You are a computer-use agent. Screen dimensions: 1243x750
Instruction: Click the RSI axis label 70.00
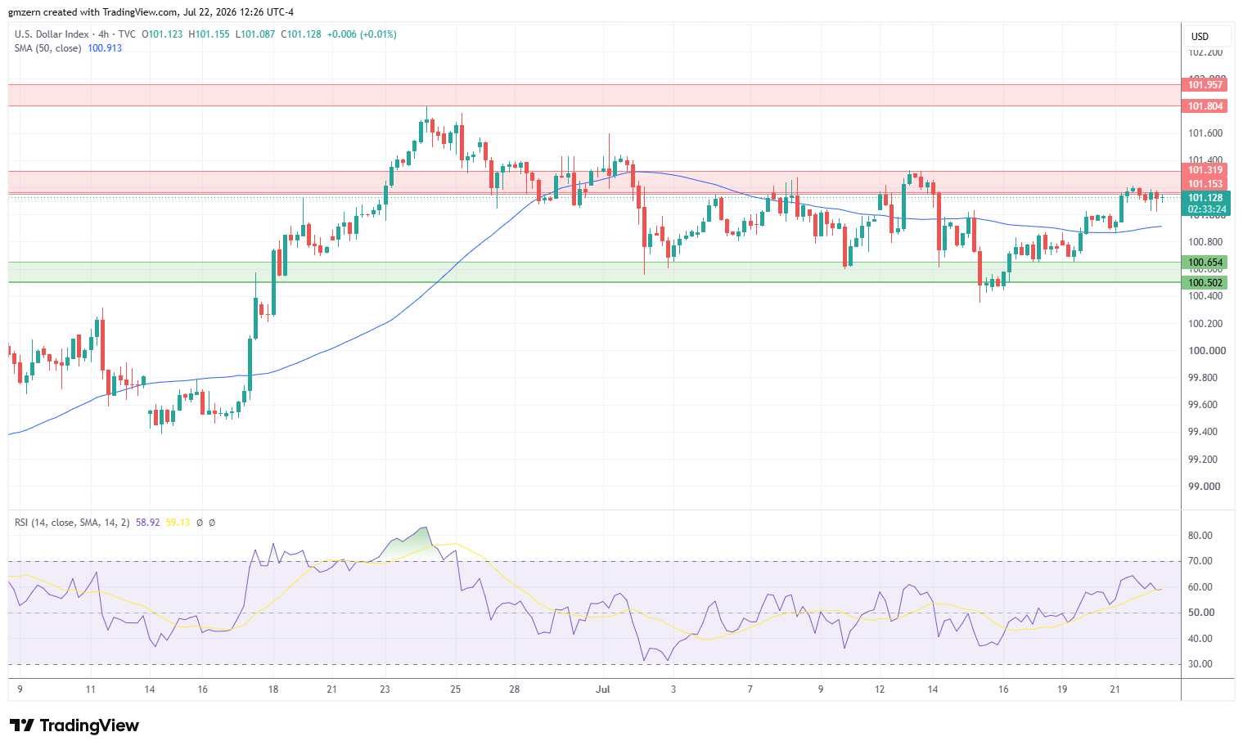[1200, 561]
